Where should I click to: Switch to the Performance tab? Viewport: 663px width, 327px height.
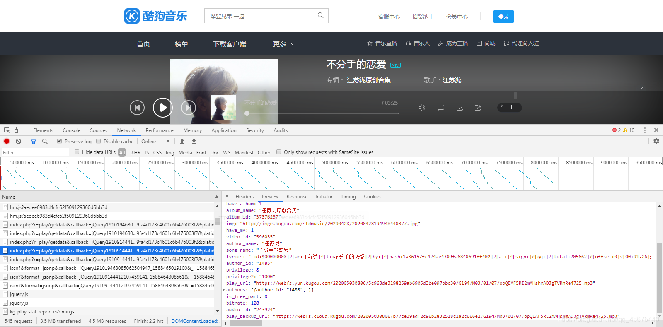click(x=160, y=130)
